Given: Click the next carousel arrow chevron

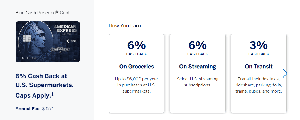Looking at the screenshot, I should 285,73.
